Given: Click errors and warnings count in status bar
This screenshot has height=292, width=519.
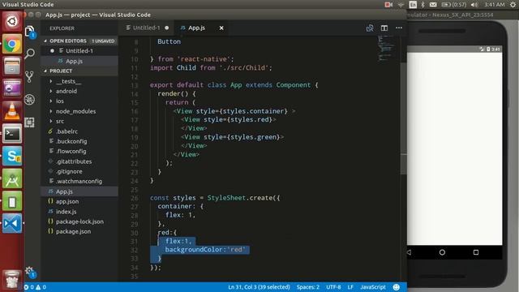Looking at the screenshot, I should point(35,287).
